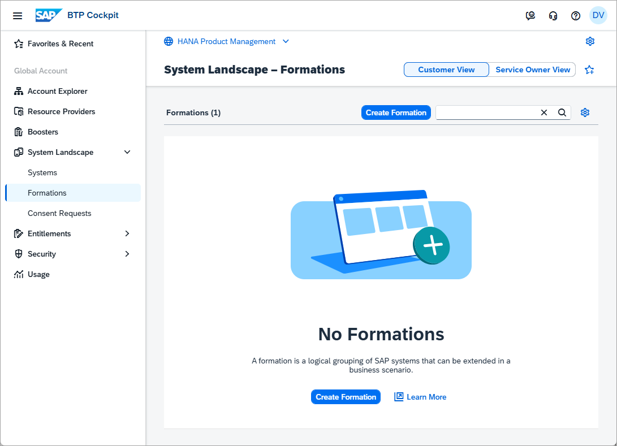Click the Favorites & Recent star icon
617x446 pixels.
tap(19, 44)
